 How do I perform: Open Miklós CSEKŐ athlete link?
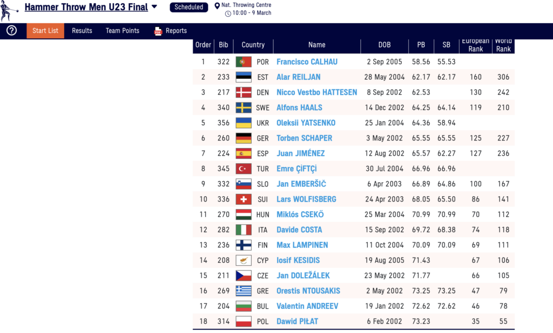pyautogui.click(x=300, y=214)
